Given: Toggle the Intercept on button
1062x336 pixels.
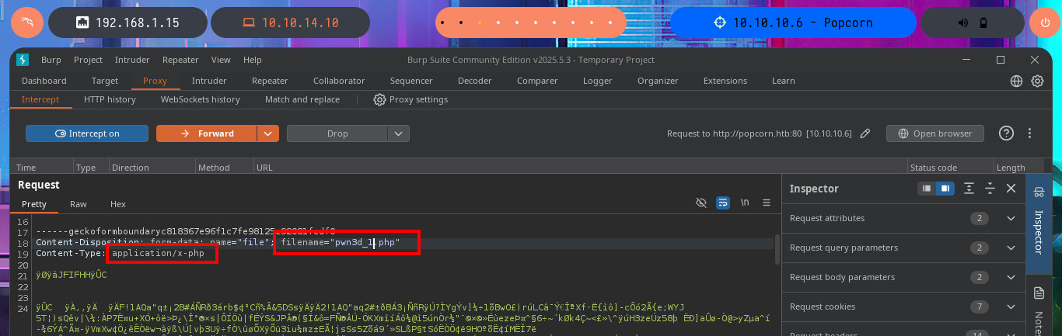Looking at the screenshot, I should click(x=87, y=133).
